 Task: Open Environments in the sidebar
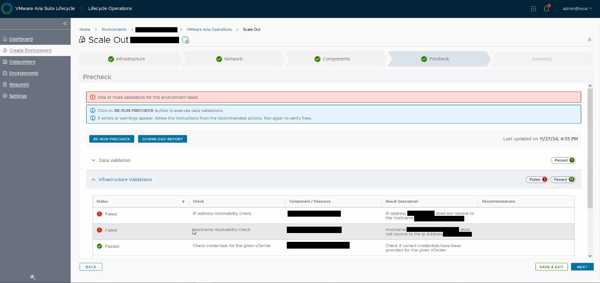[x=24, y=73]
